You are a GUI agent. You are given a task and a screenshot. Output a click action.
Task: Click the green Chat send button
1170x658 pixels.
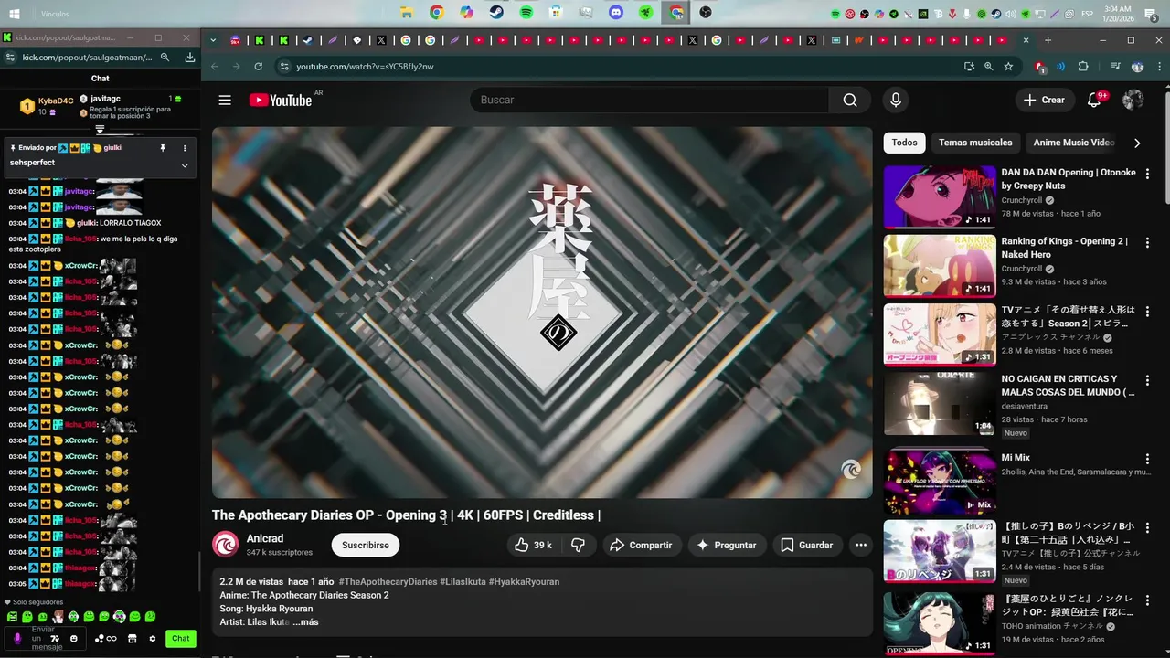181,639
